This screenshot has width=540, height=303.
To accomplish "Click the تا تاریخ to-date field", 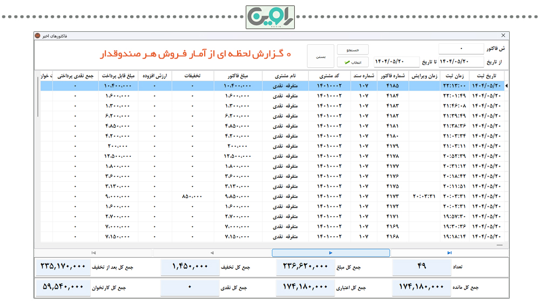I will coord(396,62).
